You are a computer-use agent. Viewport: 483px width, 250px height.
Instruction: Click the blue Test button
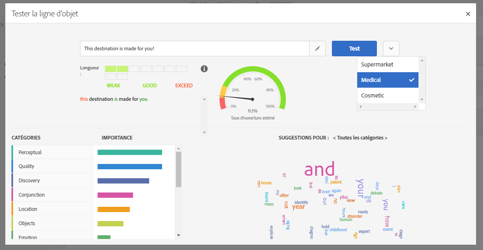point(354,49)
